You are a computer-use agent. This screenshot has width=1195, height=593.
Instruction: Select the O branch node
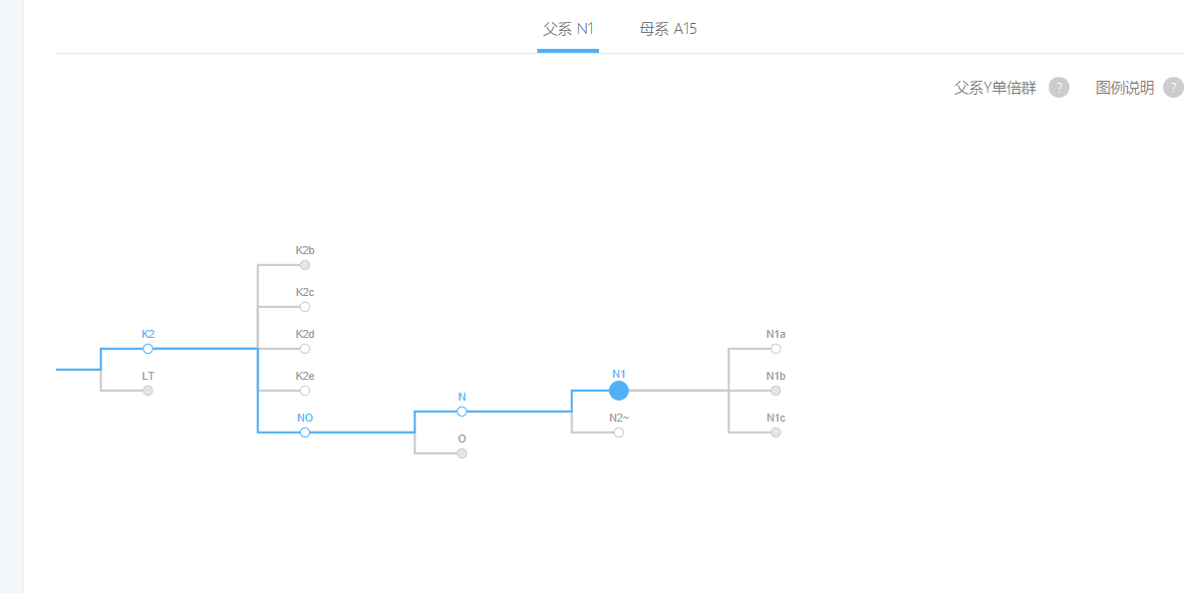click(461, 453)
